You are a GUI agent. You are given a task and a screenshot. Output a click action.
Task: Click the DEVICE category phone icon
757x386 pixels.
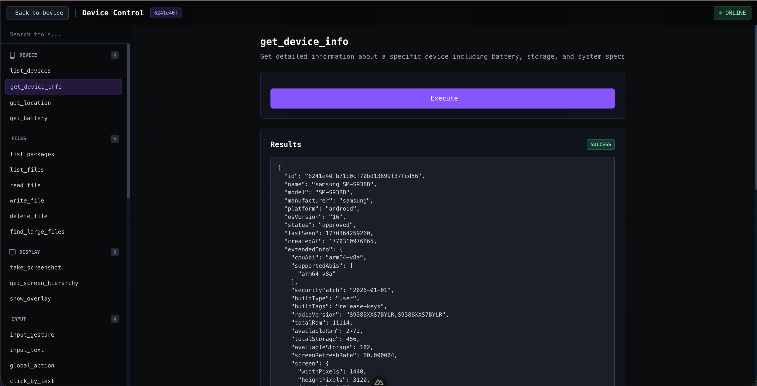[x=12, y=55]
